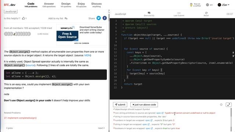Share on Facebook

pyautogui.click(x=105, y=18)
